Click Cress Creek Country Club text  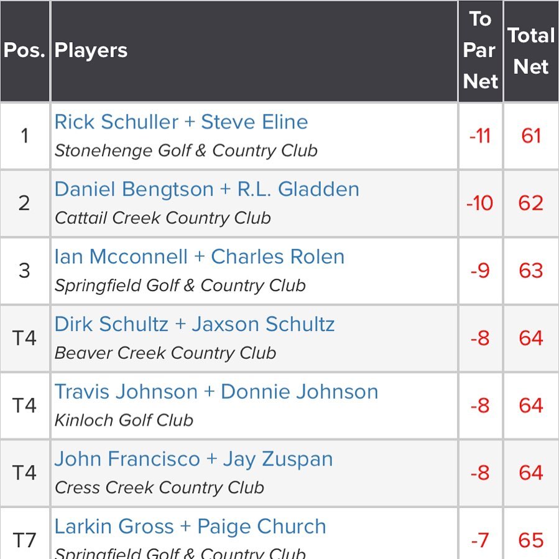(x=159, y=487)
